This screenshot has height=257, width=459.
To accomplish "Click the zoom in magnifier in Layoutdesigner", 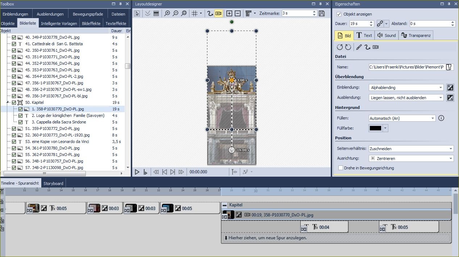I will (167, 13).
